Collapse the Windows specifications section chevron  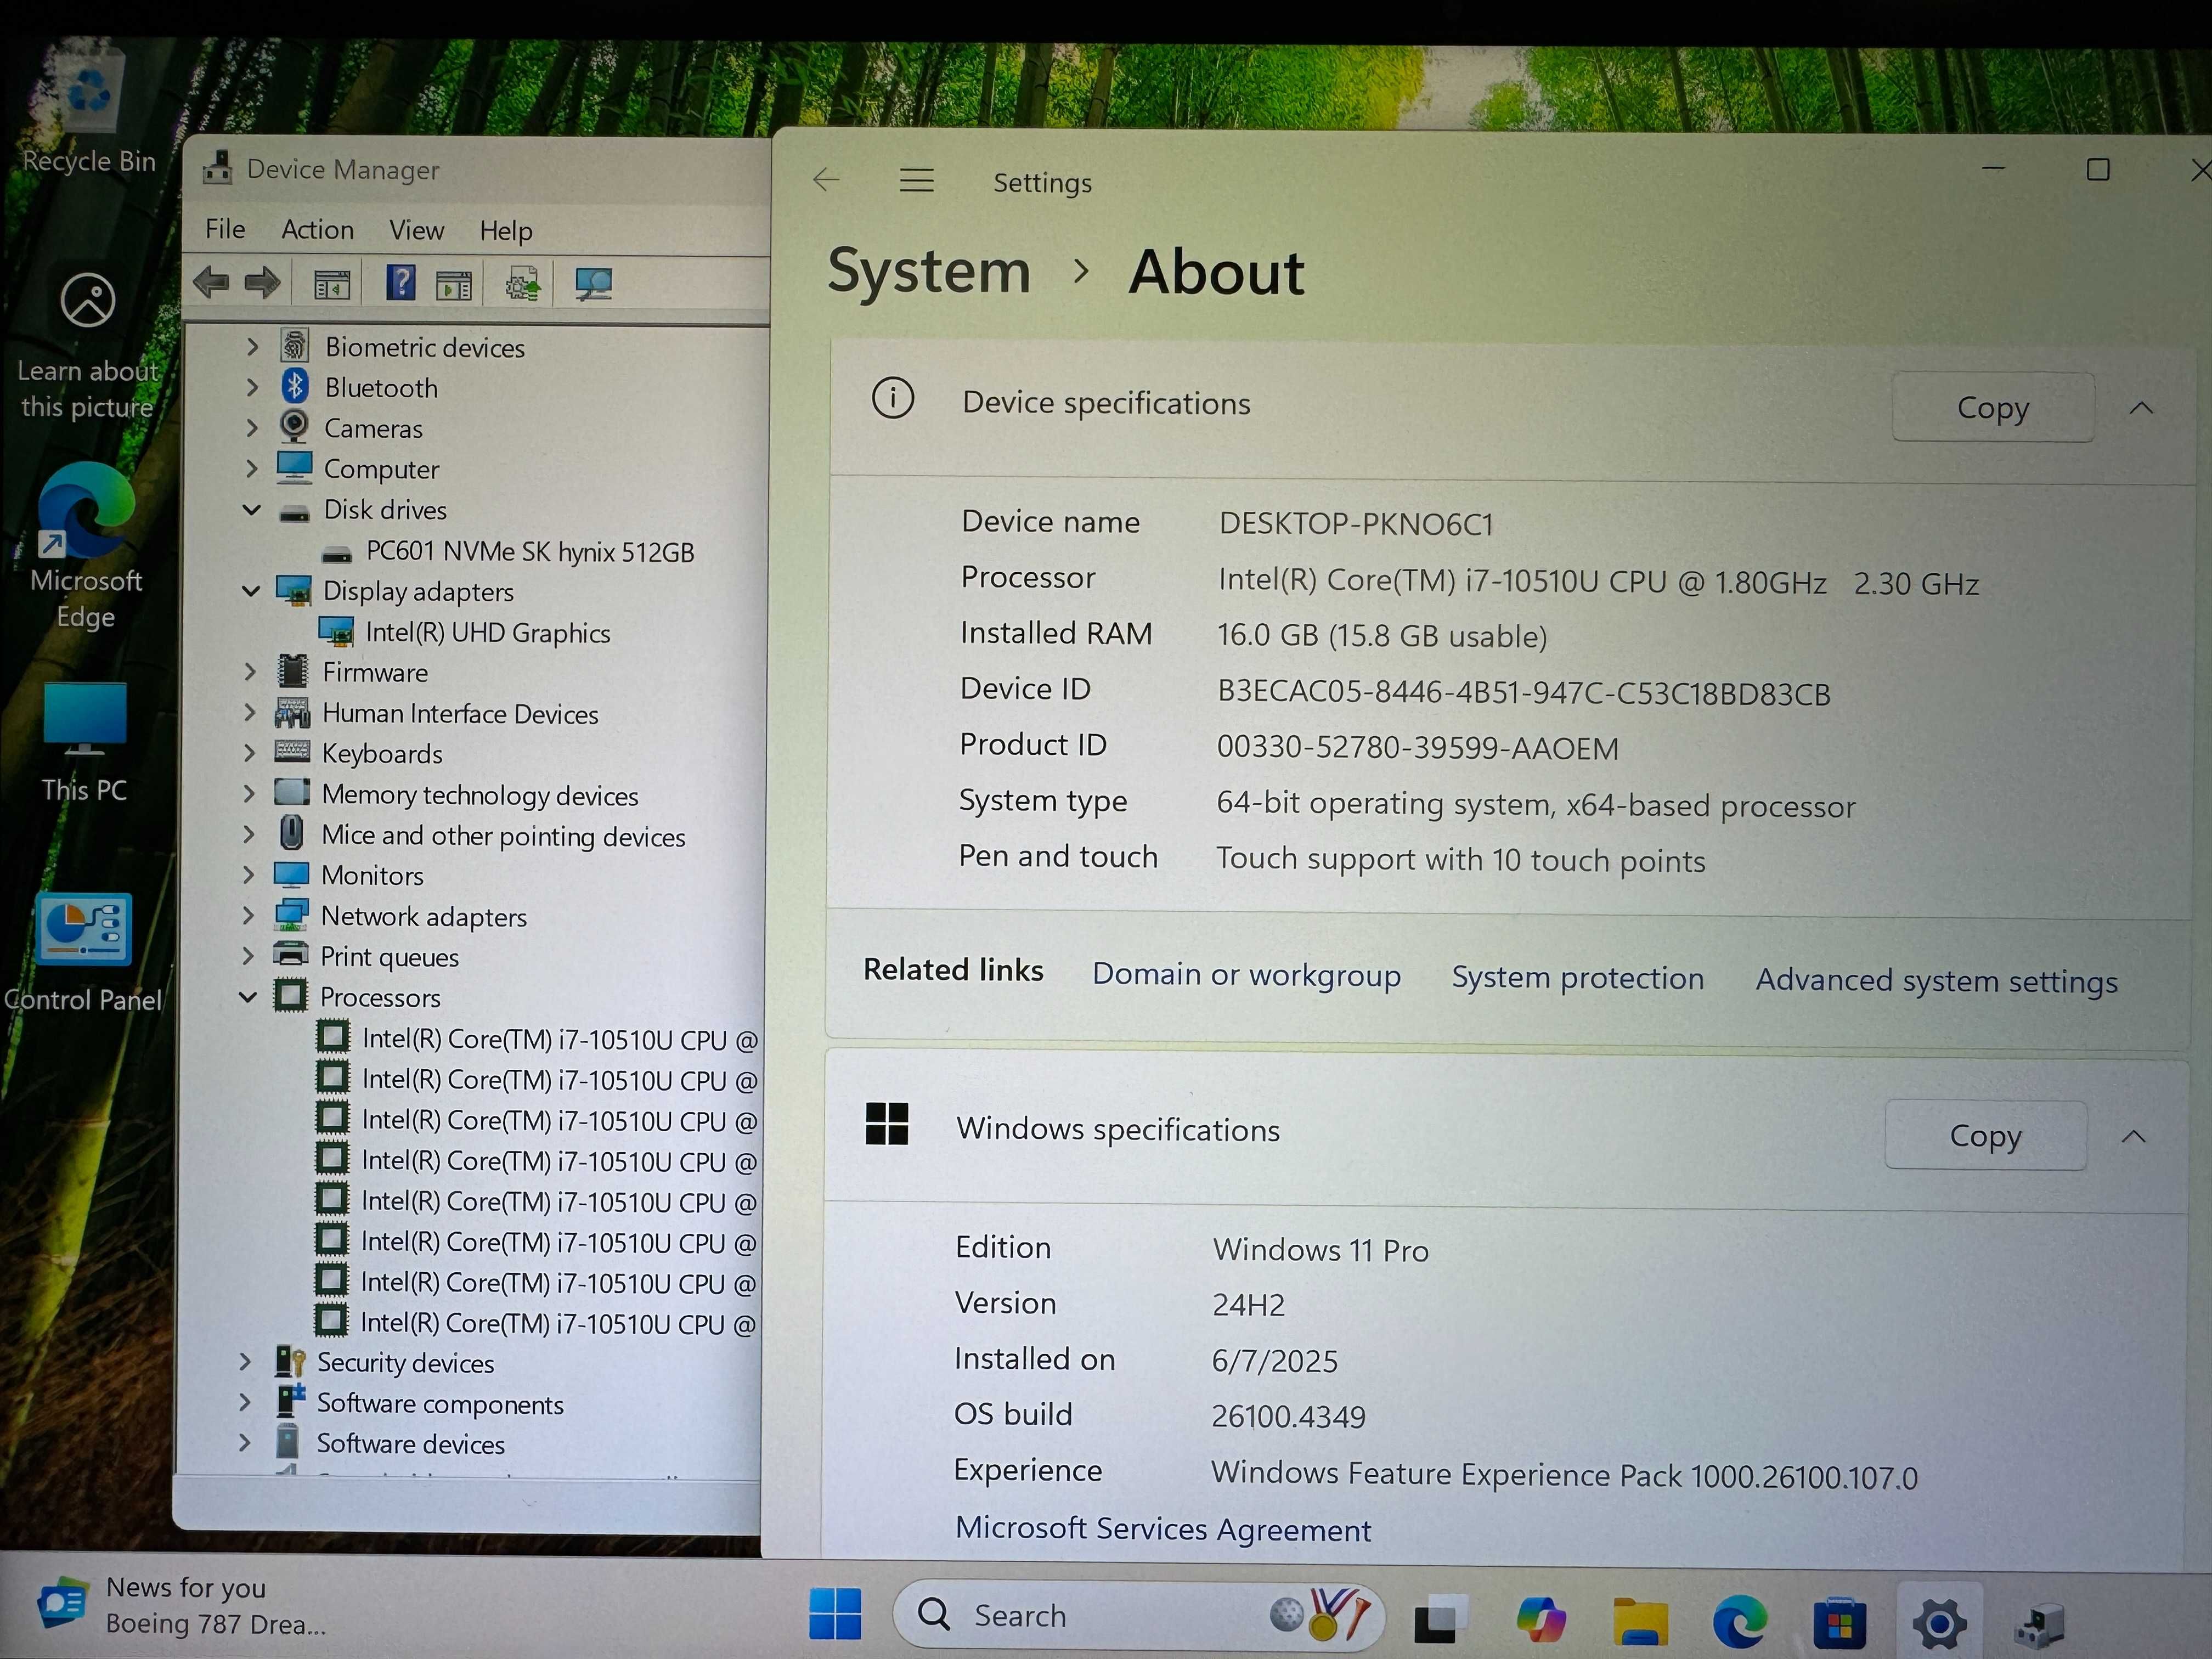(2133, 1136)
